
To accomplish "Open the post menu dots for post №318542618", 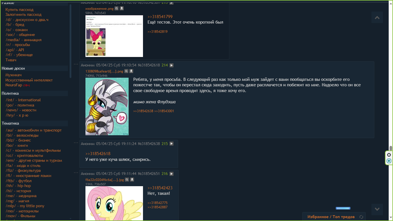I will point(76,64).
